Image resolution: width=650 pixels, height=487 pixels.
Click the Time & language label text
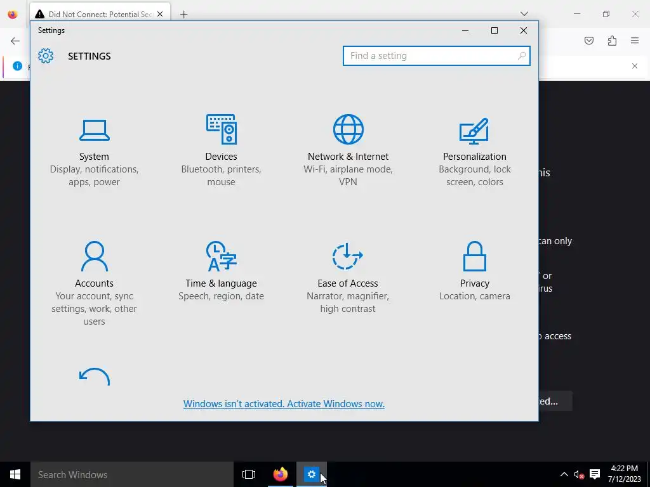coord(222,283)
